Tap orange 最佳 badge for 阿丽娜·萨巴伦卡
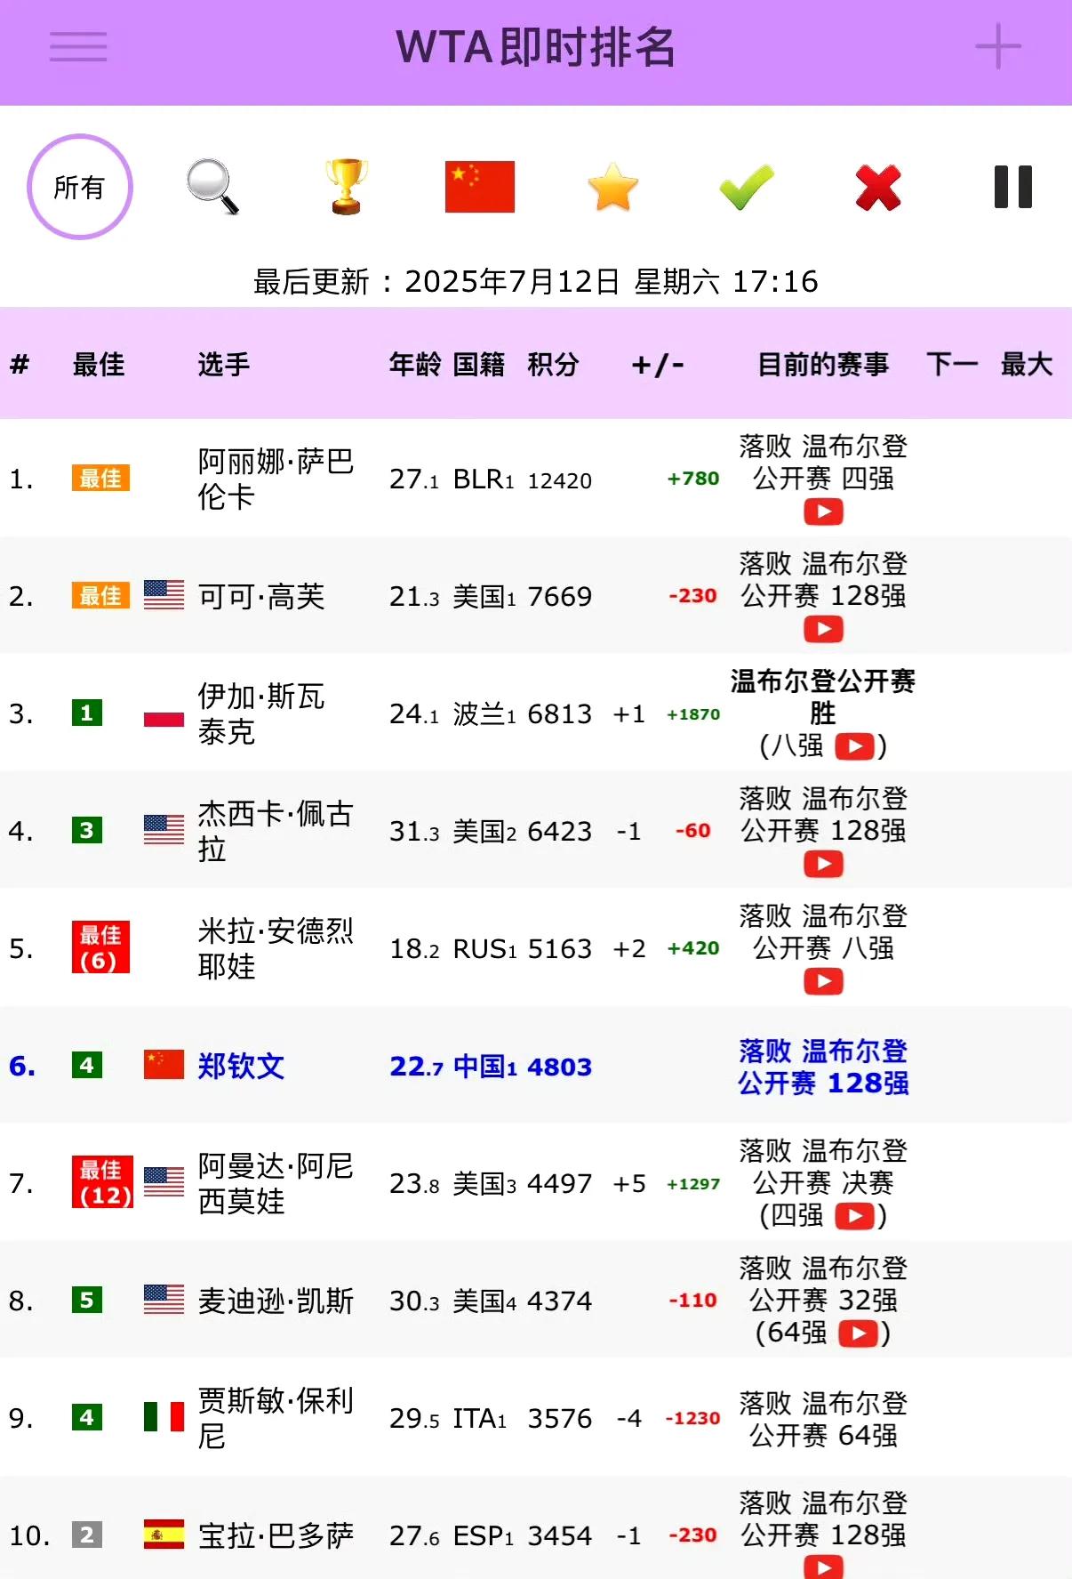 coord(100,478)
